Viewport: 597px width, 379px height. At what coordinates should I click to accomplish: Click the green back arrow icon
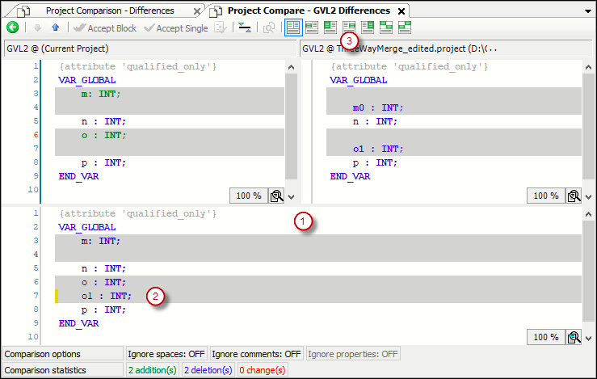(x=12, y=27)
